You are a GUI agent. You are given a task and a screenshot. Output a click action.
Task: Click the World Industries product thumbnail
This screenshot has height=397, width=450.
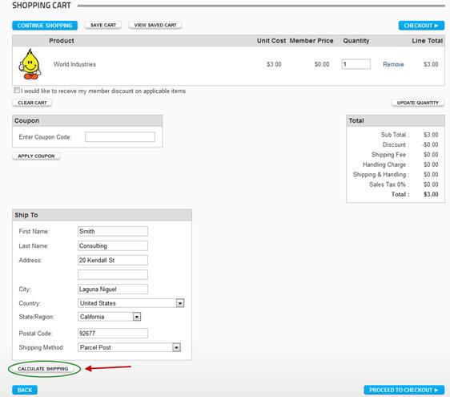click(x=30, y=64)
